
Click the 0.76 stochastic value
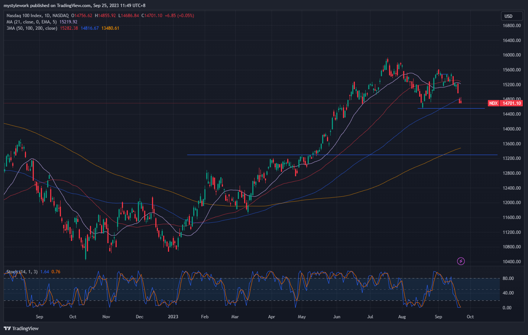56,272
